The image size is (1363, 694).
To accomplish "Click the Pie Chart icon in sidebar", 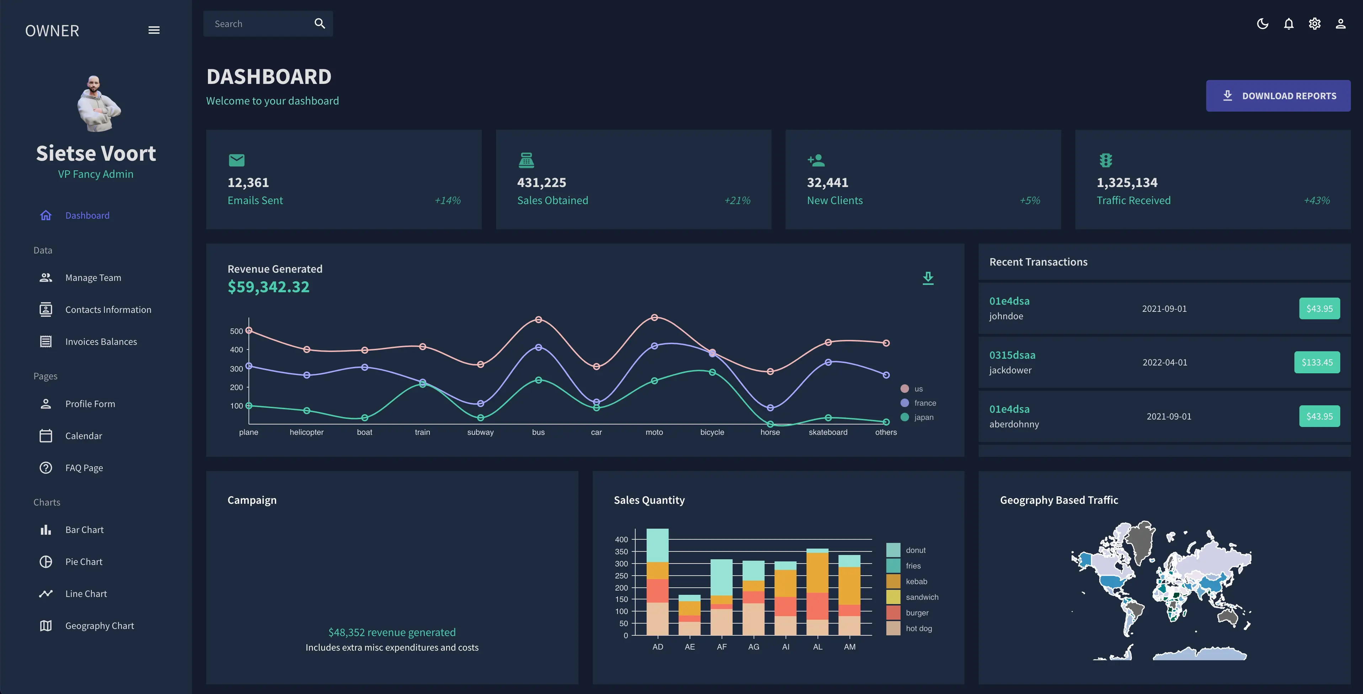I will 46,562.
